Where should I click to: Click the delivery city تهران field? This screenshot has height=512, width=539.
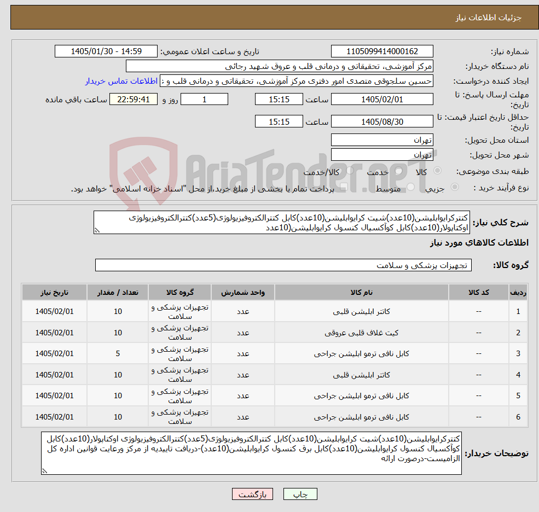click(x=382, y=155)
